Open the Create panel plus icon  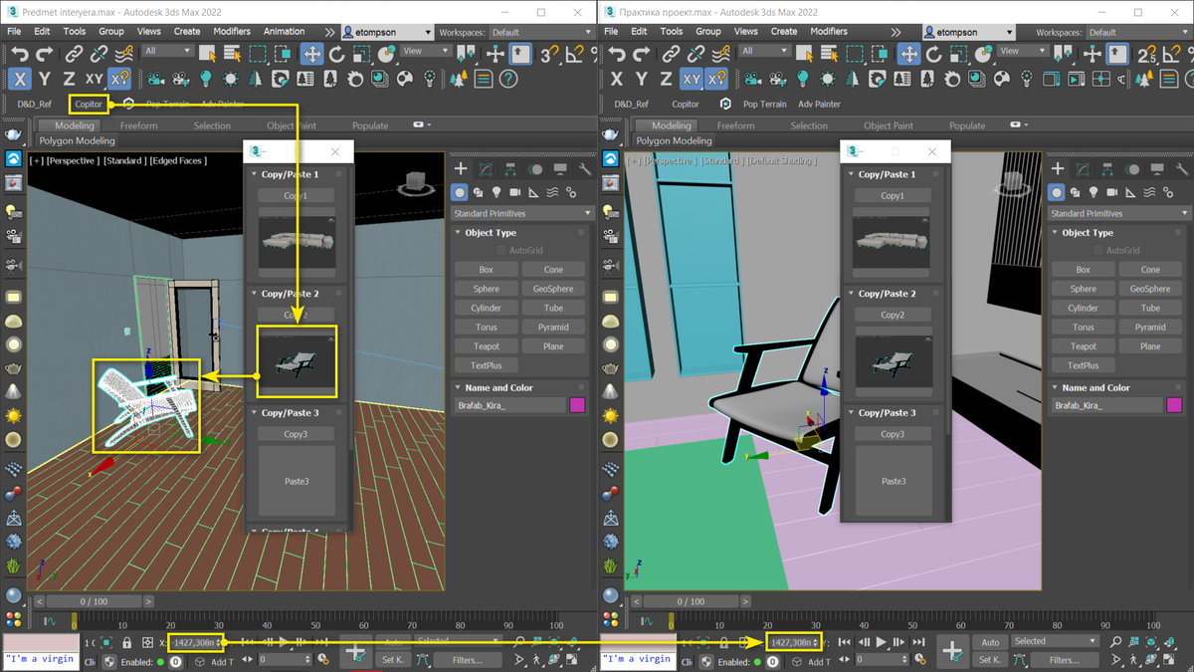(458, 168)
